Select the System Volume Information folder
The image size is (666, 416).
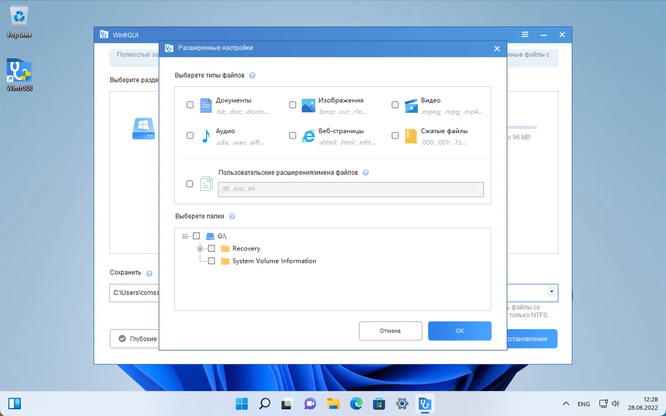point(274,261)
